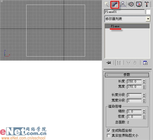Open the Motion panel tab
The image size is (153, 140).
click(x=131, y=4)
